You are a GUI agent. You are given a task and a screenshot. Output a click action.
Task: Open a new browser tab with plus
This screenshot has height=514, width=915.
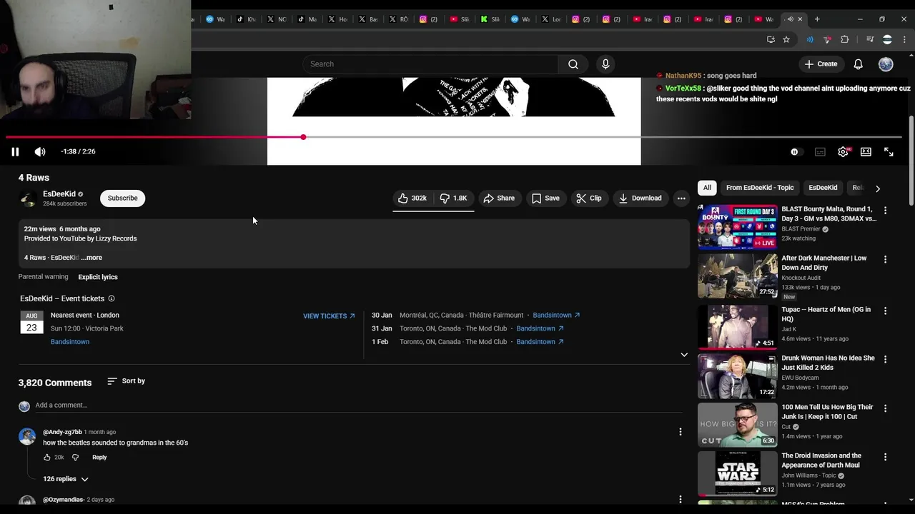[817, 19]
